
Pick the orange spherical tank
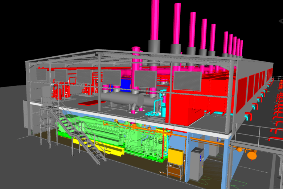click(252, 155)
